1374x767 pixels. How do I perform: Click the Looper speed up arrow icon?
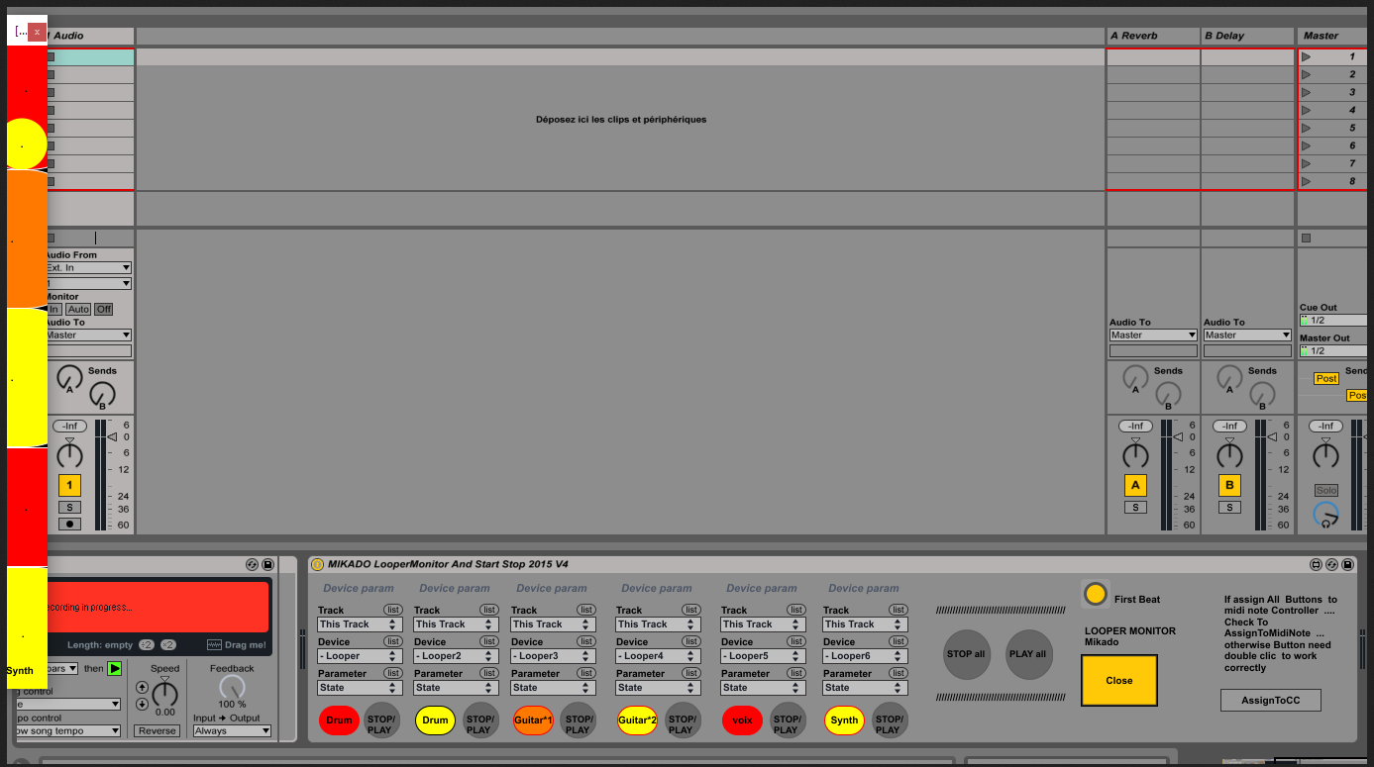tap(142, 687)
